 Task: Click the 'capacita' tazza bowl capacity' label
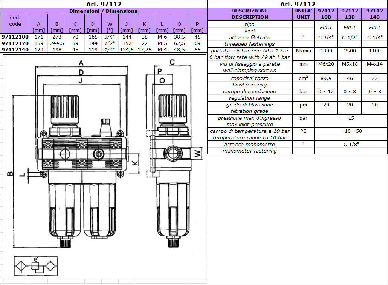click(x=250, y=82)
